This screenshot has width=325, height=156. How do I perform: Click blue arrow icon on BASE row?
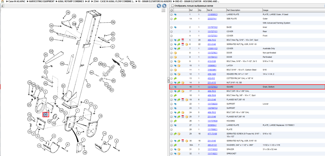pyautogui.click(x=175, y=27)
